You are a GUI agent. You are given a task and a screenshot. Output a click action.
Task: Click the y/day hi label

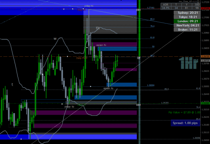pos(89,6)
